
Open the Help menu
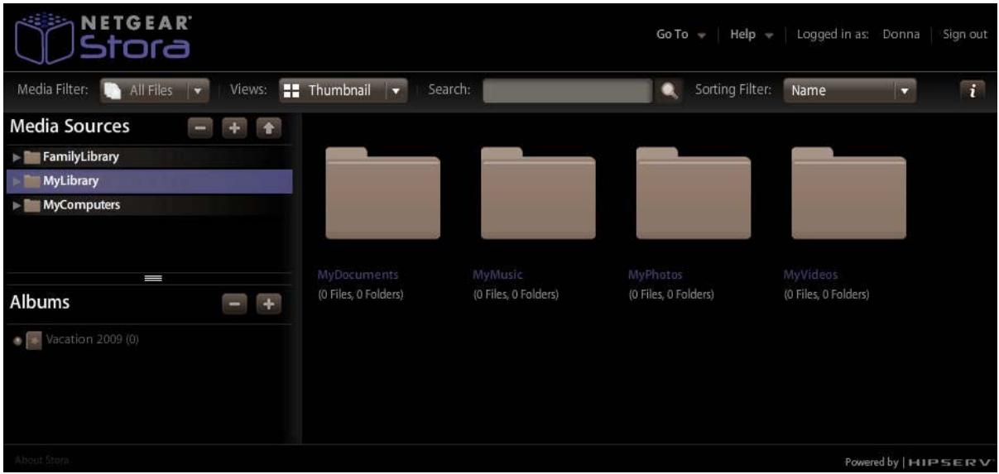pos(751,35)
